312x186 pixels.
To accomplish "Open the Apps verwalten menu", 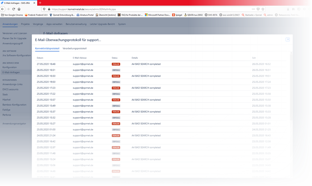I will click(x=54, y=24).
